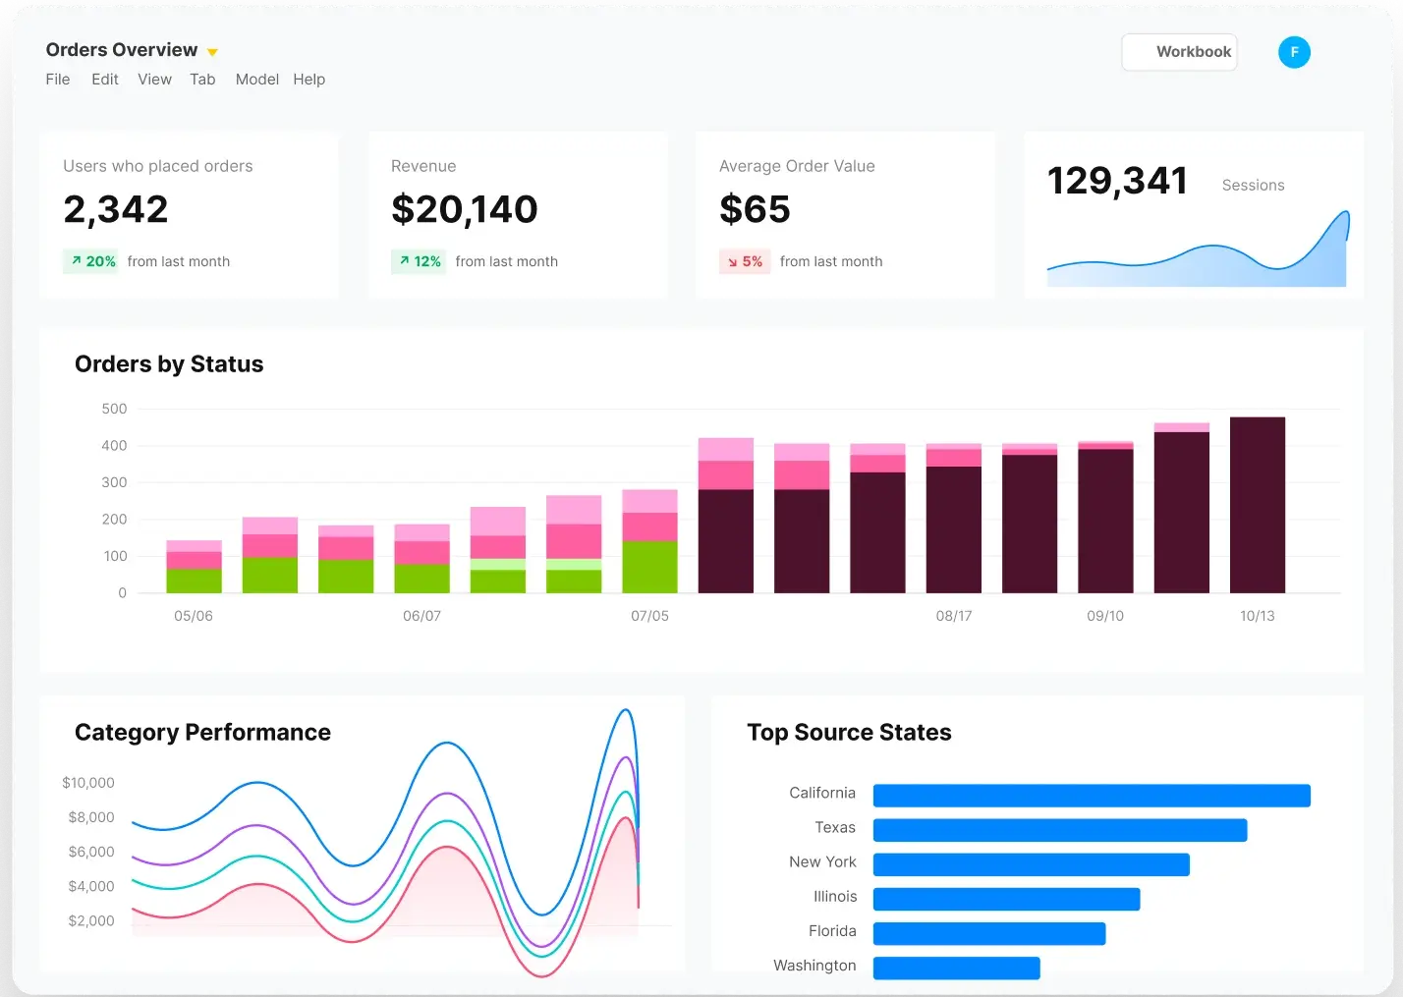Click the 20% increase badge
This screenshot has height=997, width=1403.
90,261
